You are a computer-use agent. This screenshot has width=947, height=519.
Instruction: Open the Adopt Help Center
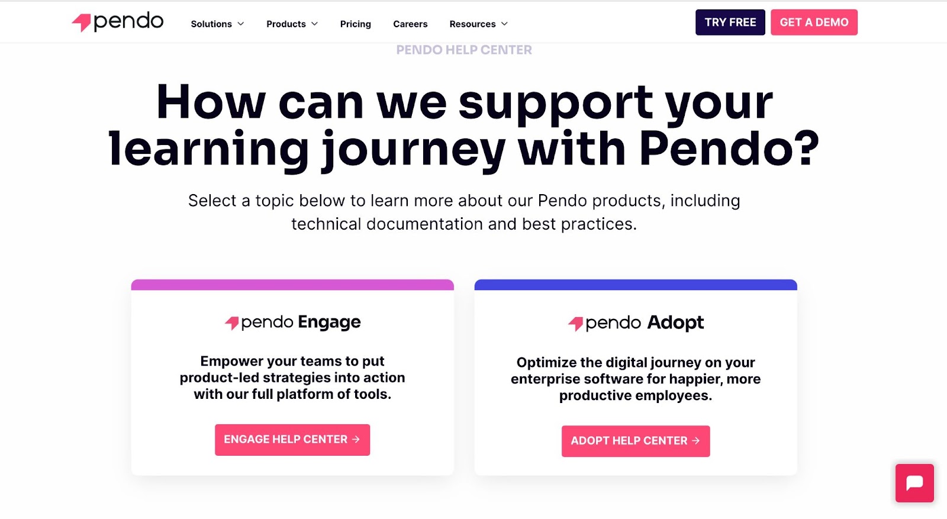tap(635, 441)
